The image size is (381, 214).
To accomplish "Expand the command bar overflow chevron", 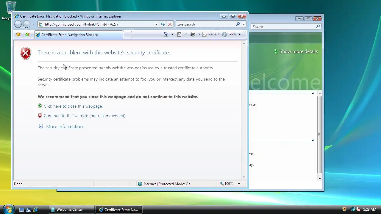I will click(x=244, y=32).
